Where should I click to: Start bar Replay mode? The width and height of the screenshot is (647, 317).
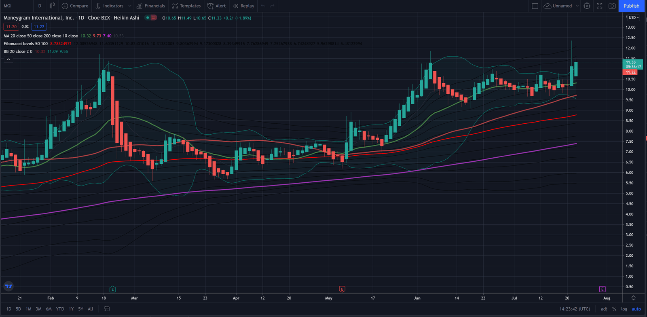(x=244, y=6)
